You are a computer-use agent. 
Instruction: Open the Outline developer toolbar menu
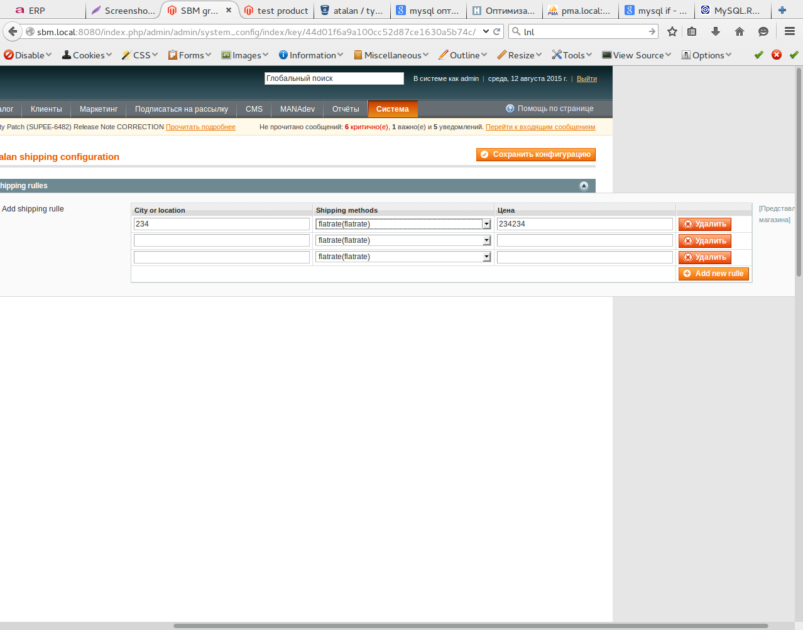pyautogui.click(x=463, y=55)
